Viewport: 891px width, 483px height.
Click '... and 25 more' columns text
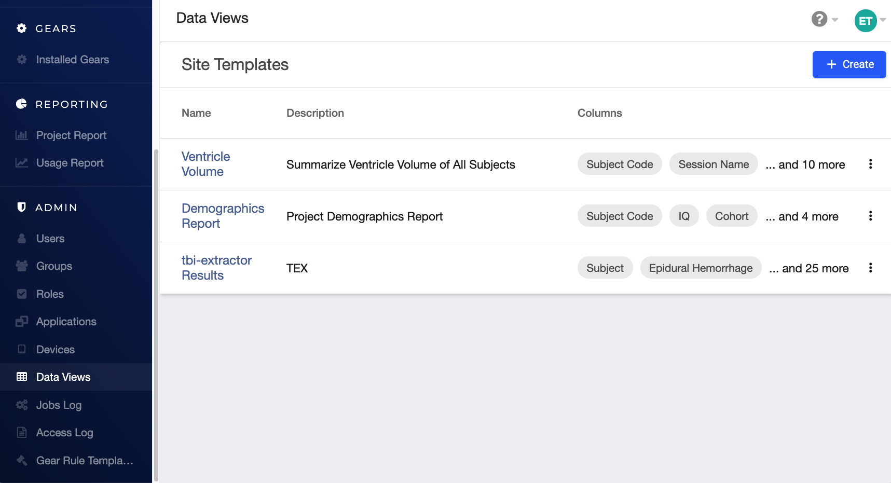pos(809,268)
